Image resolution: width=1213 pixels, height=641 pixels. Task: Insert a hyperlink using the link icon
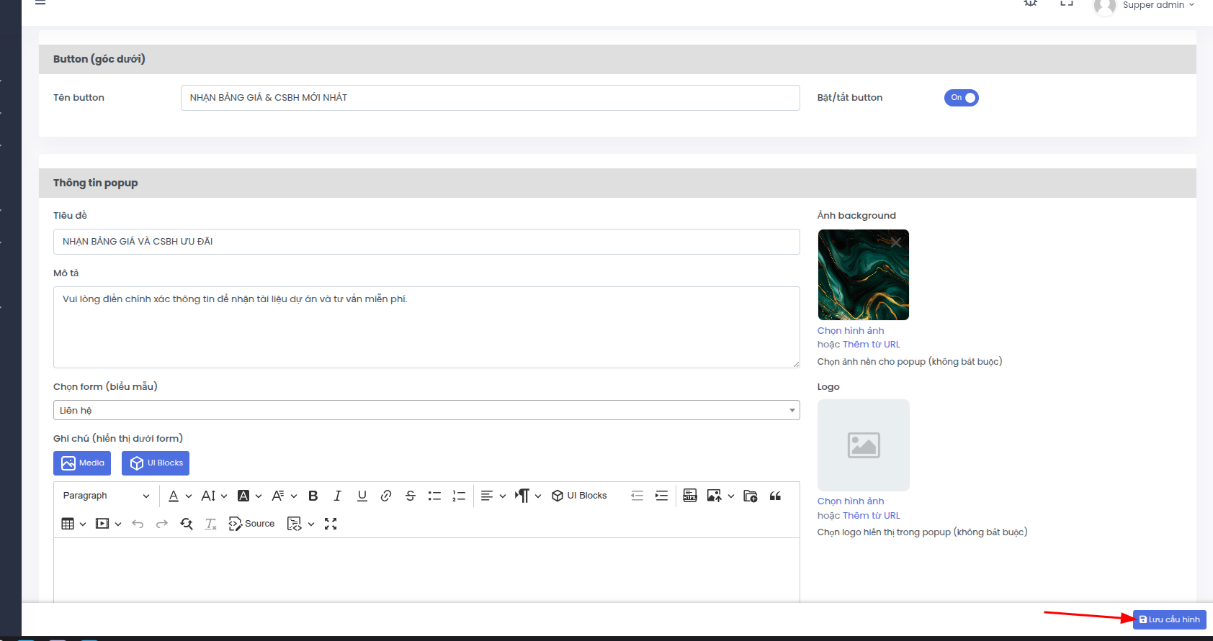coord(386,496)
